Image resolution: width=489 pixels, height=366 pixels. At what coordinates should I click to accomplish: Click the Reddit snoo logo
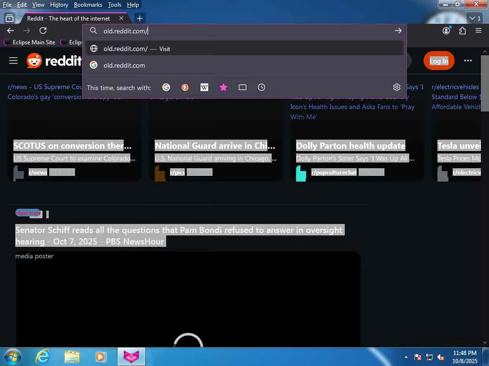click(34, 61)
